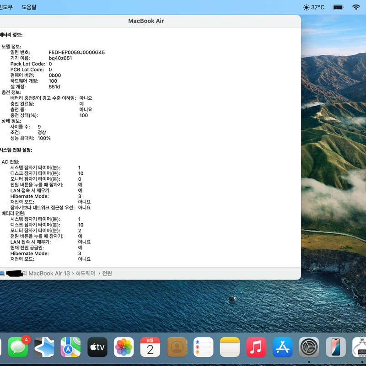The width and height of the screenshot is (366, 366).
Task: Click the PCB Lot Code: label
Action: (27, 70)
